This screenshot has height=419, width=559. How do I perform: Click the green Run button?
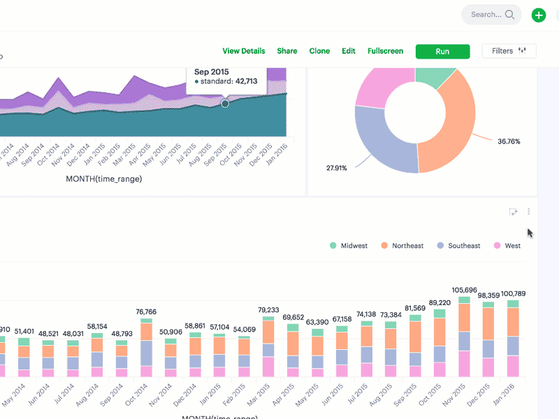coord(442,51)
